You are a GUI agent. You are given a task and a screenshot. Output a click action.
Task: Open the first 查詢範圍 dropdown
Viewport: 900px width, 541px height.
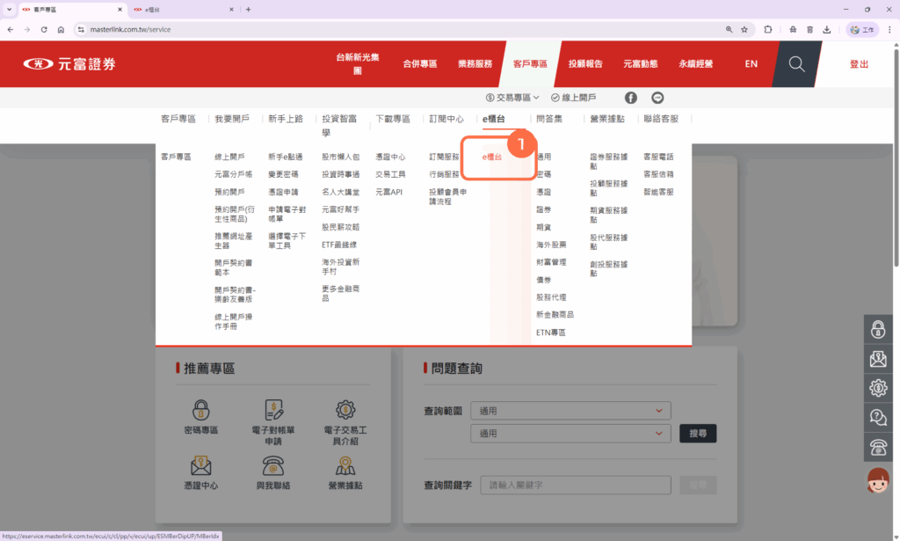(570, 411)
